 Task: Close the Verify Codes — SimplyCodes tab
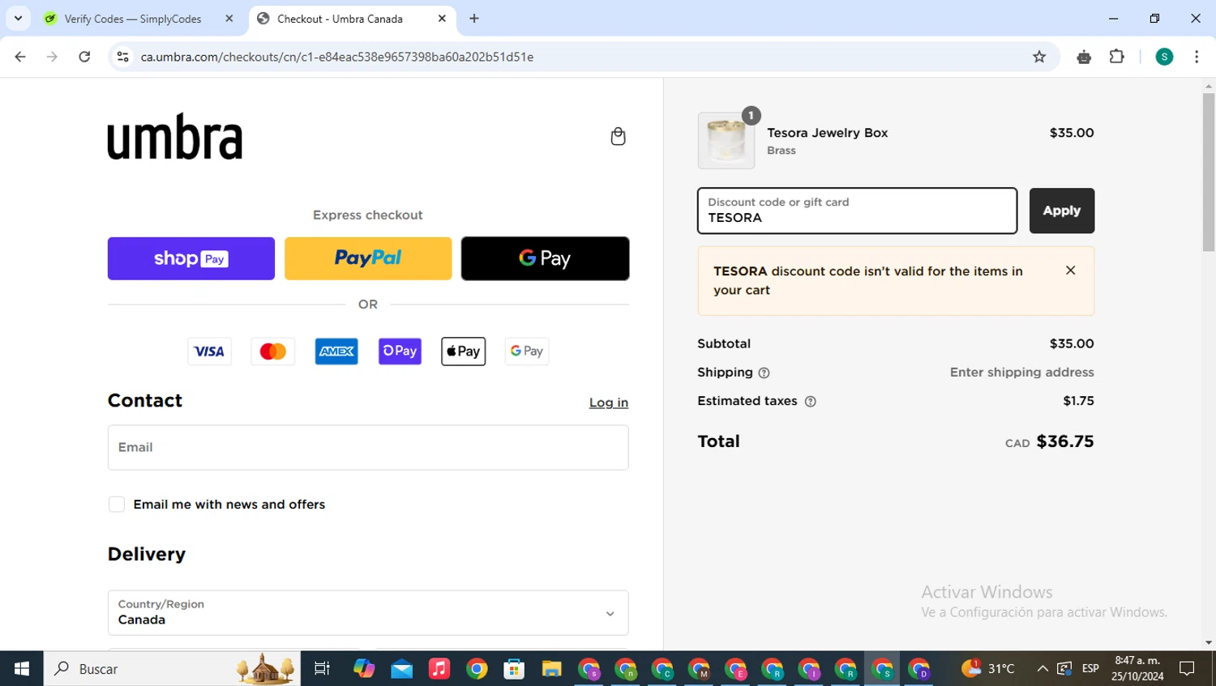point(229,19)
